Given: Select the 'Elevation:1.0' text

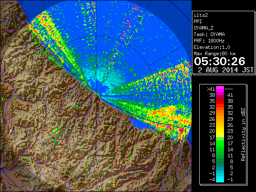Looking at the screenshot, I should pos(212,47).
